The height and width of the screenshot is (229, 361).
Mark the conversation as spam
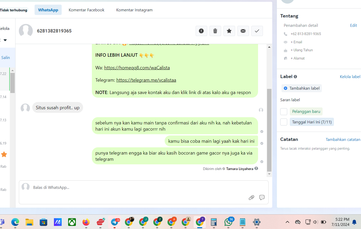click(x=201, y=31)
